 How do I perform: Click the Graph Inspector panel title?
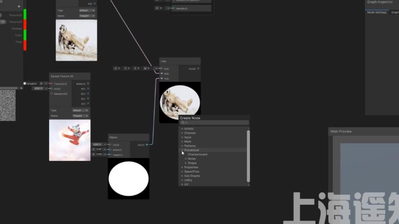pyautogui.click(x=380, y=2)
